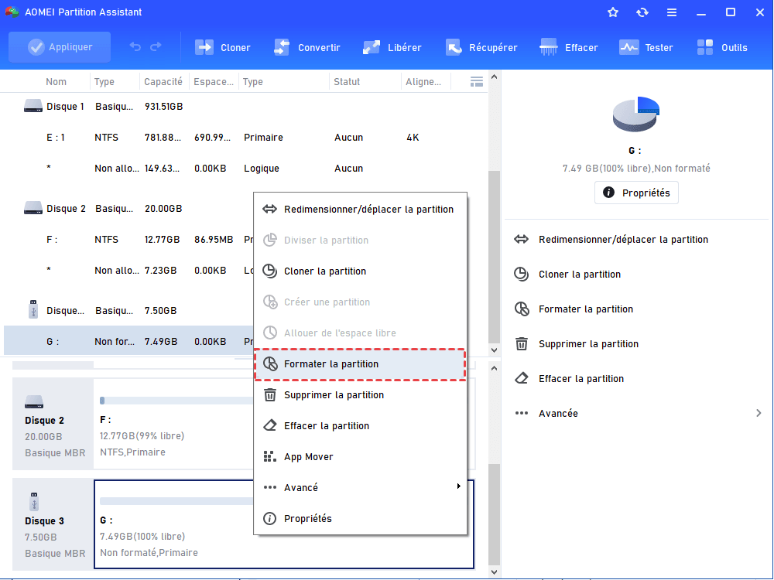
Task: Click the G: pie chart graphic
Action: (x=635, y=114)
